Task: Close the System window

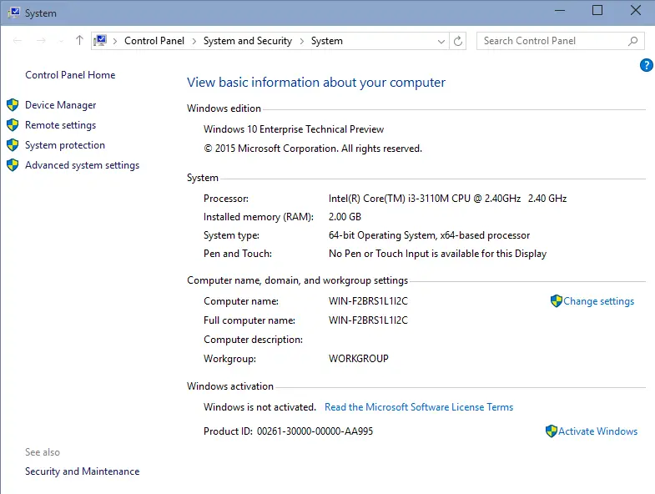Action: click(x=636, y=11)
